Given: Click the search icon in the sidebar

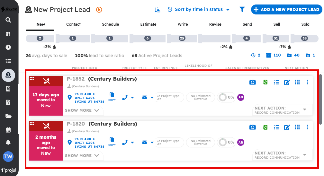Looking at the screenshot, I should coord(8,20).
